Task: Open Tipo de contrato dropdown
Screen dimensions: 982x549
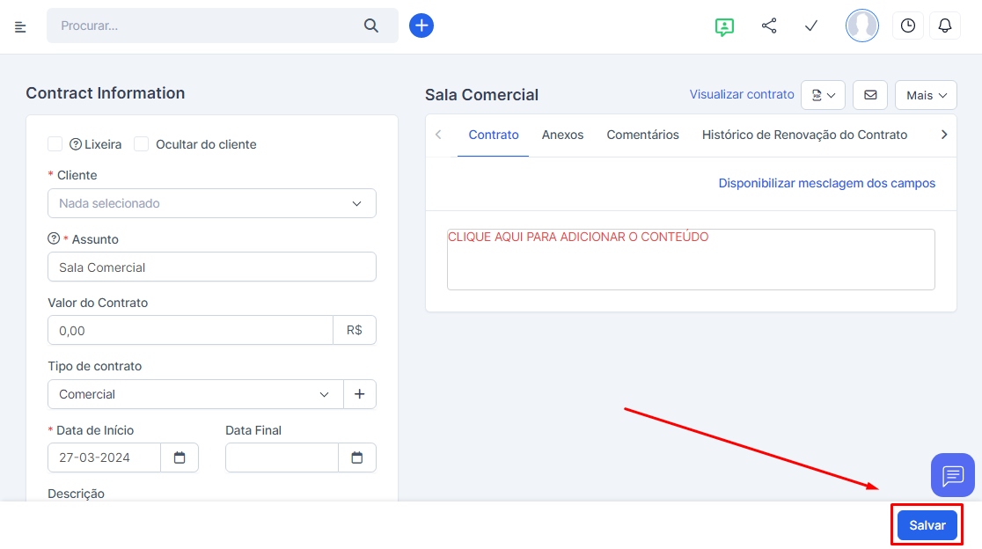Action: (195, 394)
